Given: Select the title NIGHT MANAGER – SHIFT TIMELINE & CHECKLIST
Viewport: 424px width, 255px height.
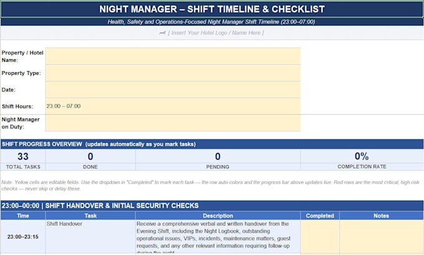Looking at the screenshot, I should [x=212, y=9].
